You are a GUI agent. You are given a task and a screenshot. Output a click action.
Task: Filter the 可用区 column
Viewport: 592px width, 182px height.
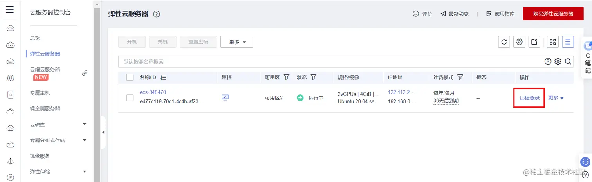pyautogui.click(x=286, y=77)
